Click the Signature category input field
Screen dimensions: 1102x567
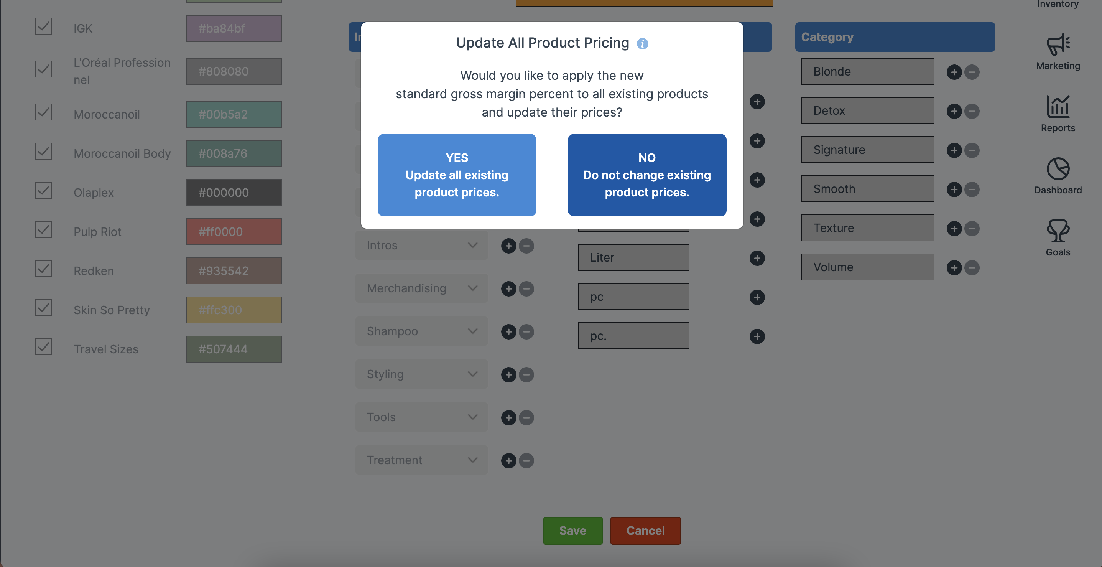(867, 150)
